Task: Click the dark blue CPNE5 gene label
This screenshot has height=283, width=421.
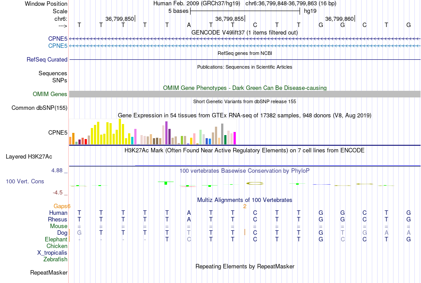Action: pyautogui.click(x=58, y=39)
